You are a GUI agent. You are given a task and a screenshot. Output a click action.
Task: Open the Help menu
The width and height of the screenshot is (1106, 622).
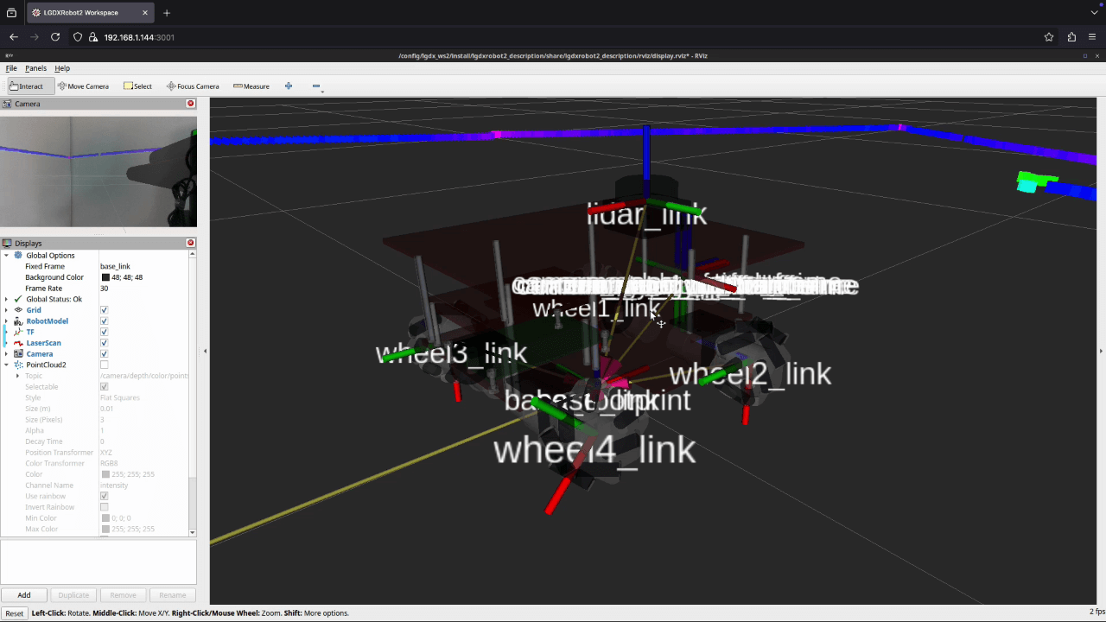tap(61, 68)
